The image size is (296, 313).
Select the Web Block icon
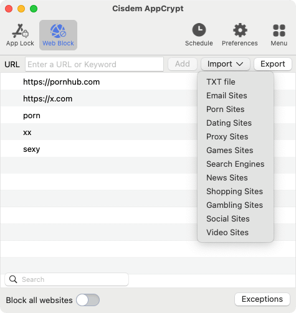pos(58,35)
